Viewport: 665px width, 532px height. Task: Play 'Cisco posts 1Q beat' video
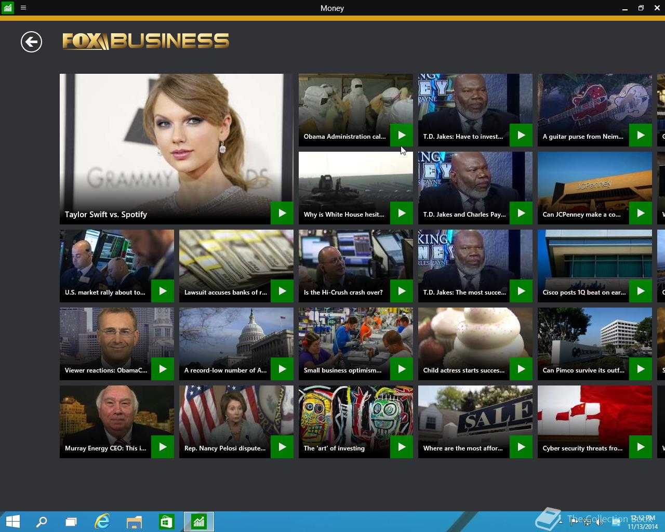coord(641,291)
